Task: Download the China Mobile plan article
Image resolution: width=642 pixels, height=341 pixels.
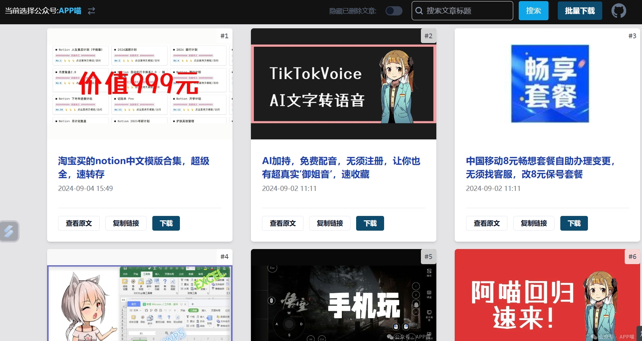Action: pyautogui.click(x=574, y=223)
